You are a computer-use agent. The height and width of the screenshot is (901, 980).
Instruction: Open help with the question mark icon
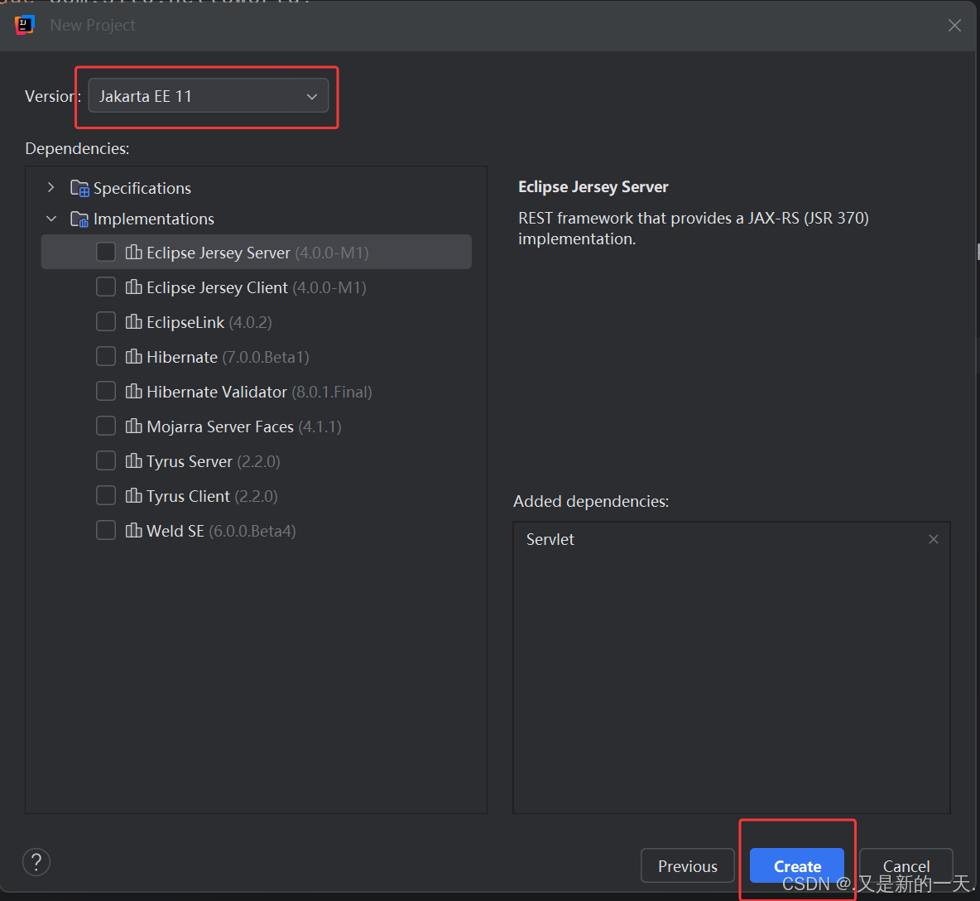tap(36, 861)
